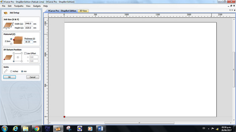Select Z Zero at material top radio
This screenshot has height=132, width=236.
pos(11,39)
